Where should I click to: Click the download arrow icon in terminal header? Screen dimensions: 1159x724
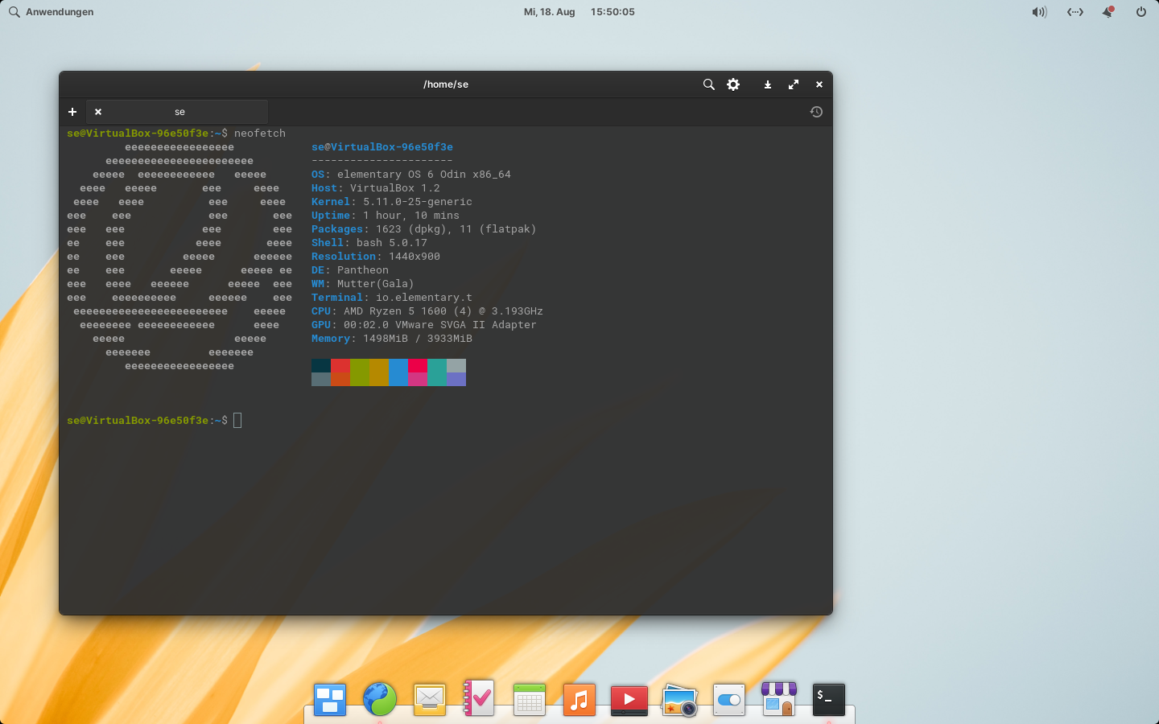click(768, 84)
